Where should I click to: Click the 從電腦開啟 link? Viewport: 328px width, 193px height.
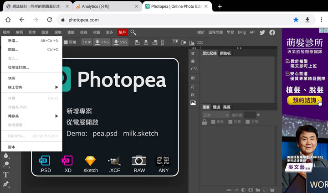(82, 122)
